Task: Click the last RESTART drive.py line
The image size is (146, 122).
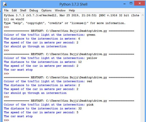Action: (69, 101)
